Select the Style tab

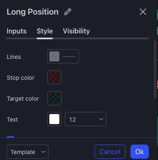45,31
